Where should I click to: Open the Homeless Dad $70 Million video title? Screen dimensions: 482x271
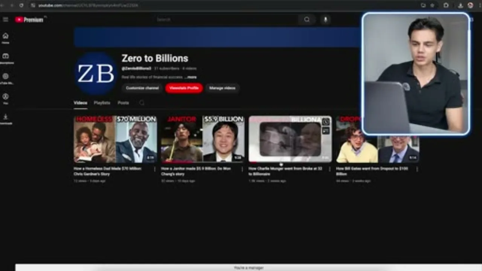point(108,171)
